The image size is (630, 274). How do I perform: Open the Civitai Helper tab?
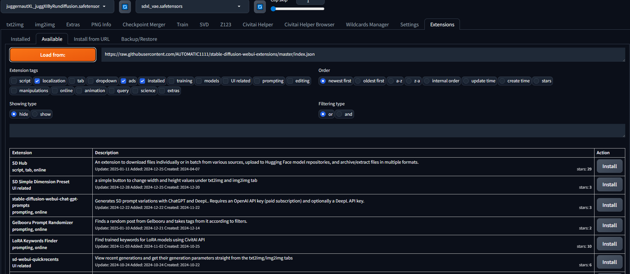coord(258,25)
